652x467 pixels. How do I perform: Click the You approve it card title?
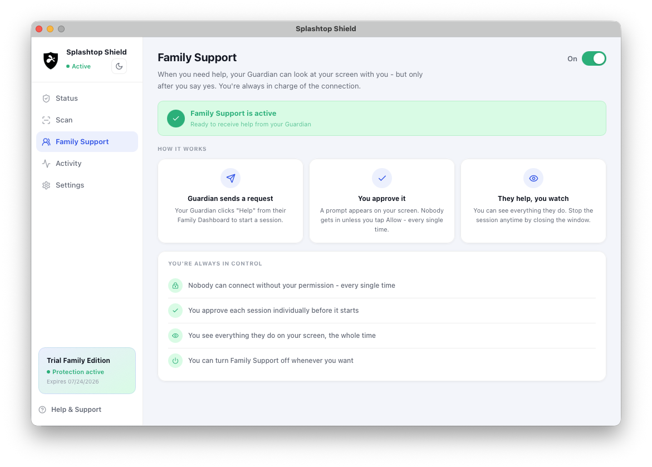(x=382, y=198)
